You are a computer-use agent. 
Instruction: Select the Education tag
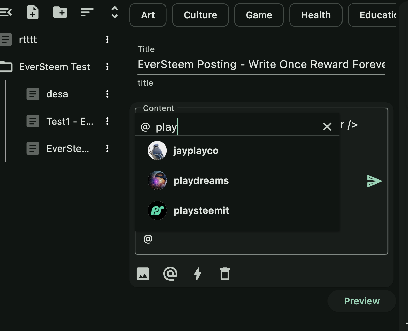click(x=373, y=15)
